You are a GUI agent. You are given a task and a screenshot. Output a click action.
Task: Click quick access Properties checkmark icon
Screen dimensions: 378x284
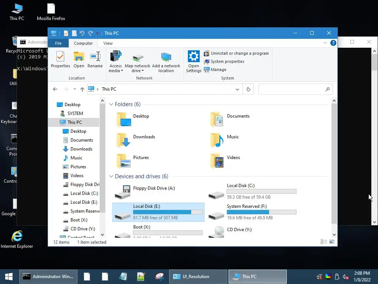click(66, 33)
